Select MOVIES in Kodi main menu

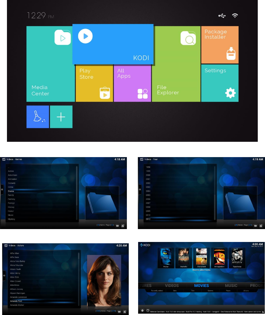[x=202, y=286]
